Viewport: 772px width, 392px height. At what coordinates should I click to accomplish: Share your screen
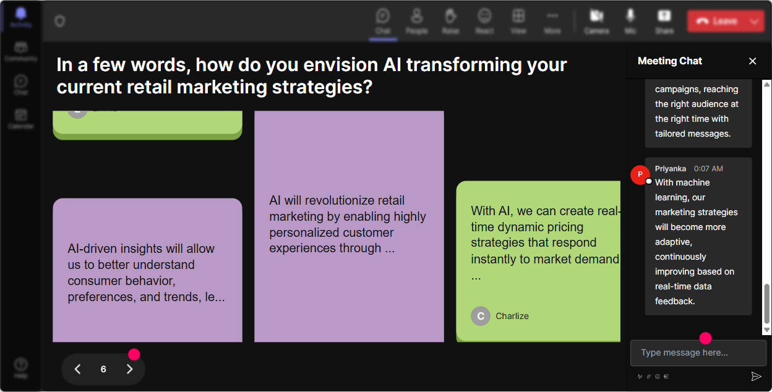(664, 21)
